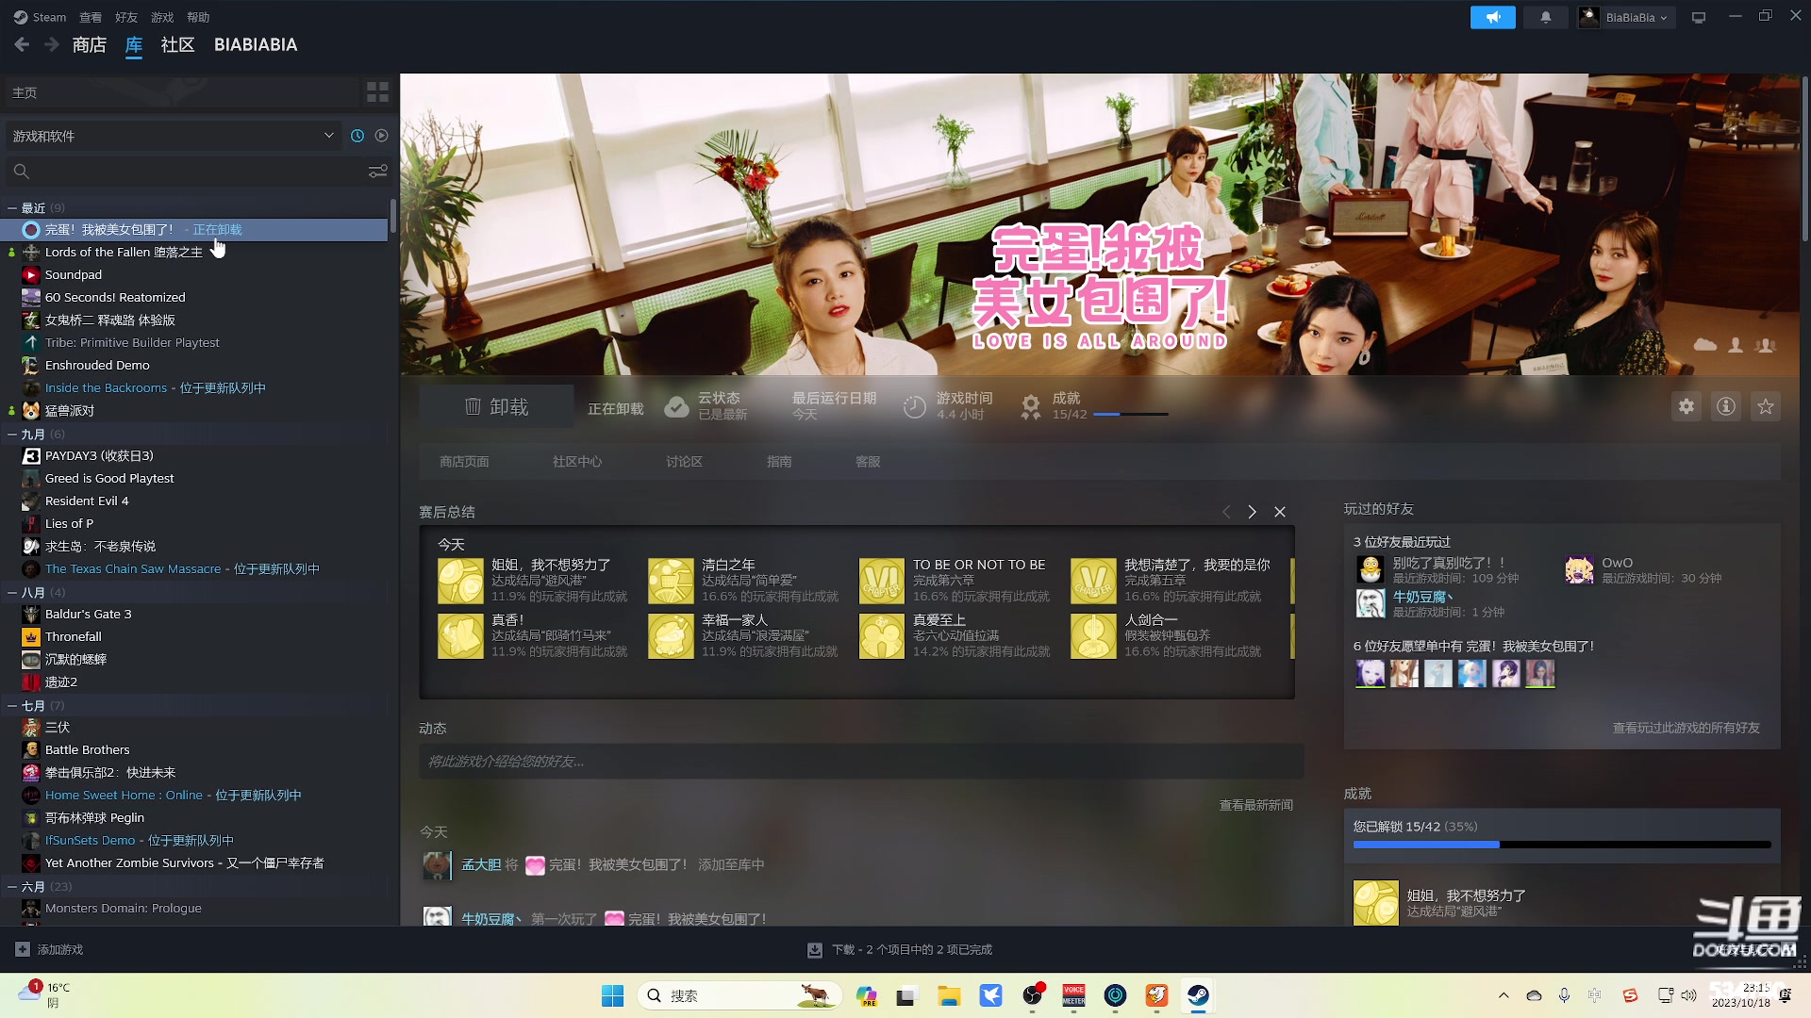Click the Voicemeeter taskbar icon
Screen dimensions: 1811x1018
[1073, 995]
